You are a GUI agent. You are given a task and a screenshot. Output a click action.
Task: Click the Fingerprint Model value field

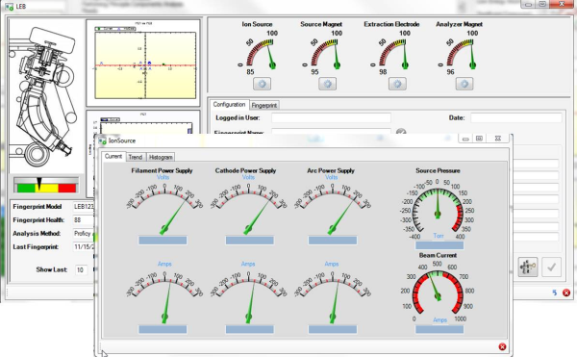click(83, 207)
